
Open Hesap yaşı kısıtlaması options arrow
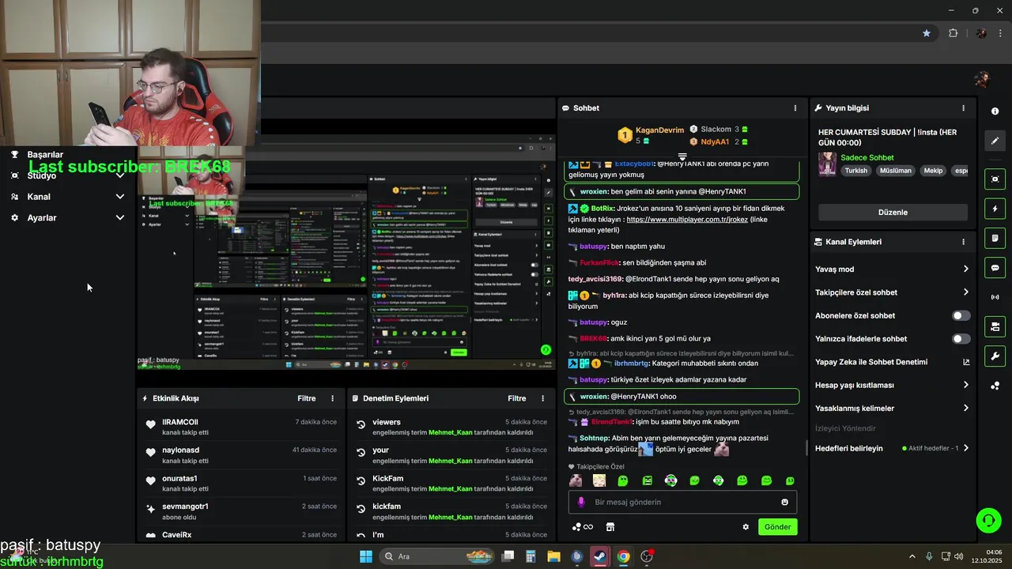click(x=965, y=385)
